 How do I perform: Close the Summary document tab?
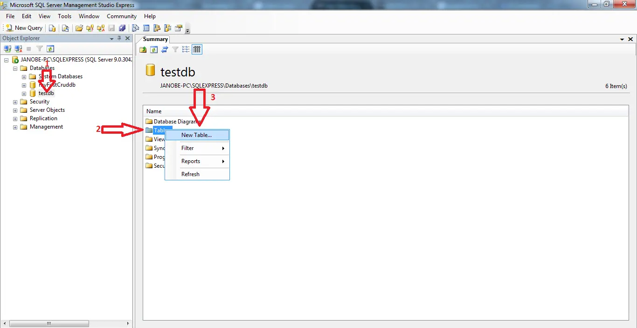pyautogui.click(x=631, y=40)
